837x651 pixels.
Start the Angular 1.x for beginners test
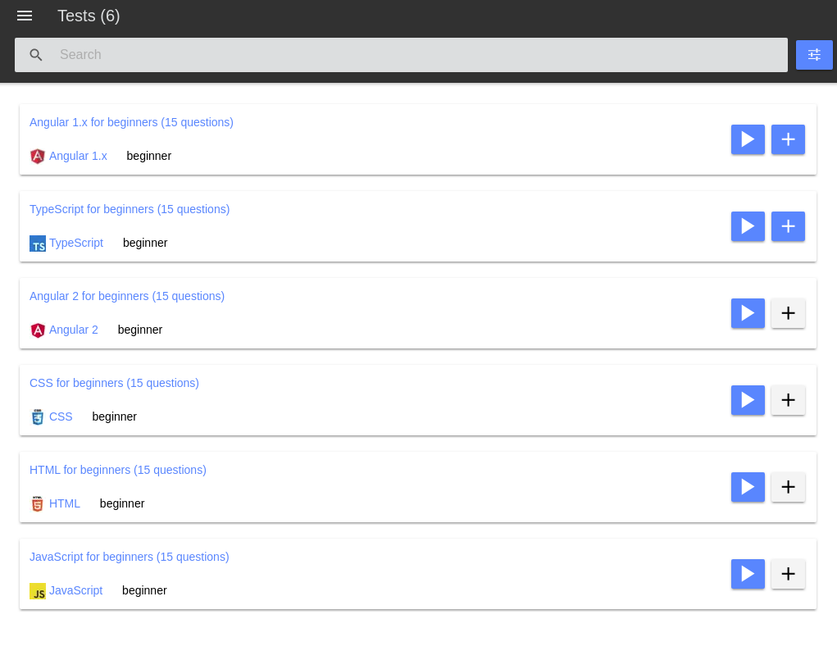pos(748,139)
